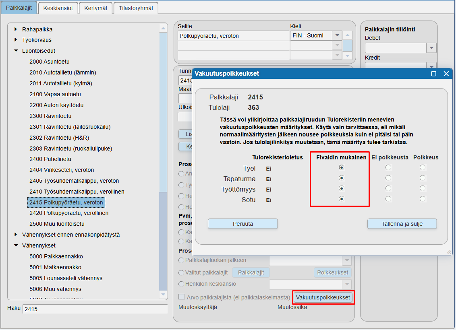Collapse the Vähennykset tree node

pos(16,245)
